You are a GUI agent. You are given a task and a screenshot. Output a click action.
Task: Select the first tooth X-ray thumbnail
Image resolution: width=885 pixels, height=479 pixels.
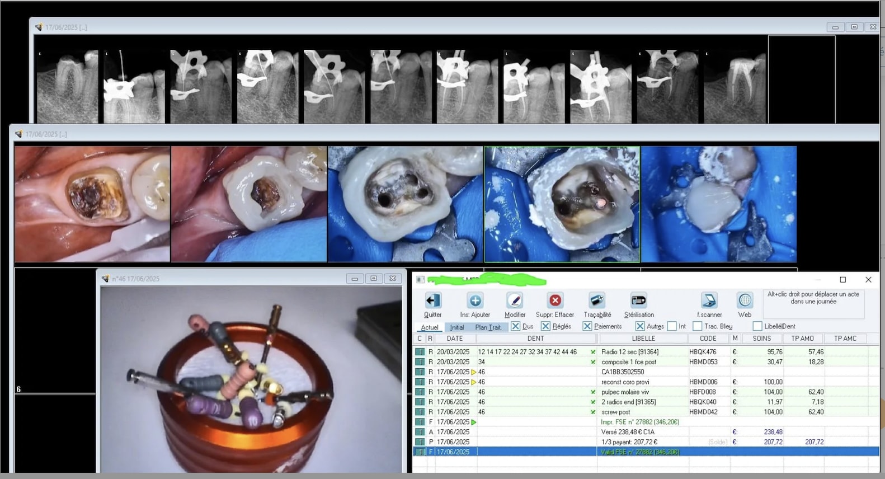coord(67,86)
